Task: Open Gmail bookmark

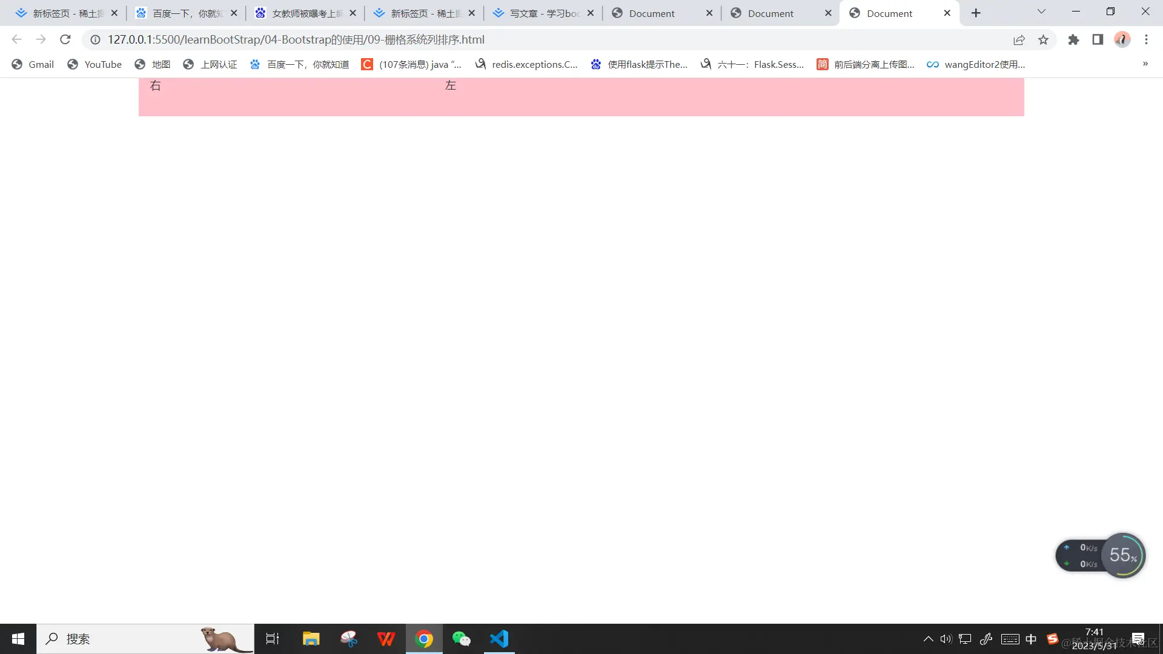Action: [33, 64]
